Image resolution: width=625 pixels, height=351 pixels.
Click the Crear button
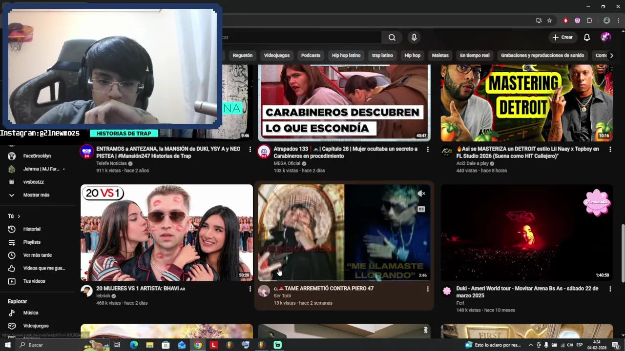pyautogui.click(x=562, y=38)
